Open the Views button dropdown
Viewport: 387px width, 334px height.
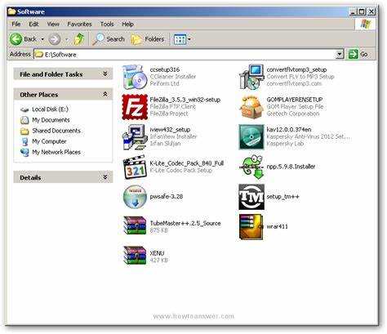189,39
